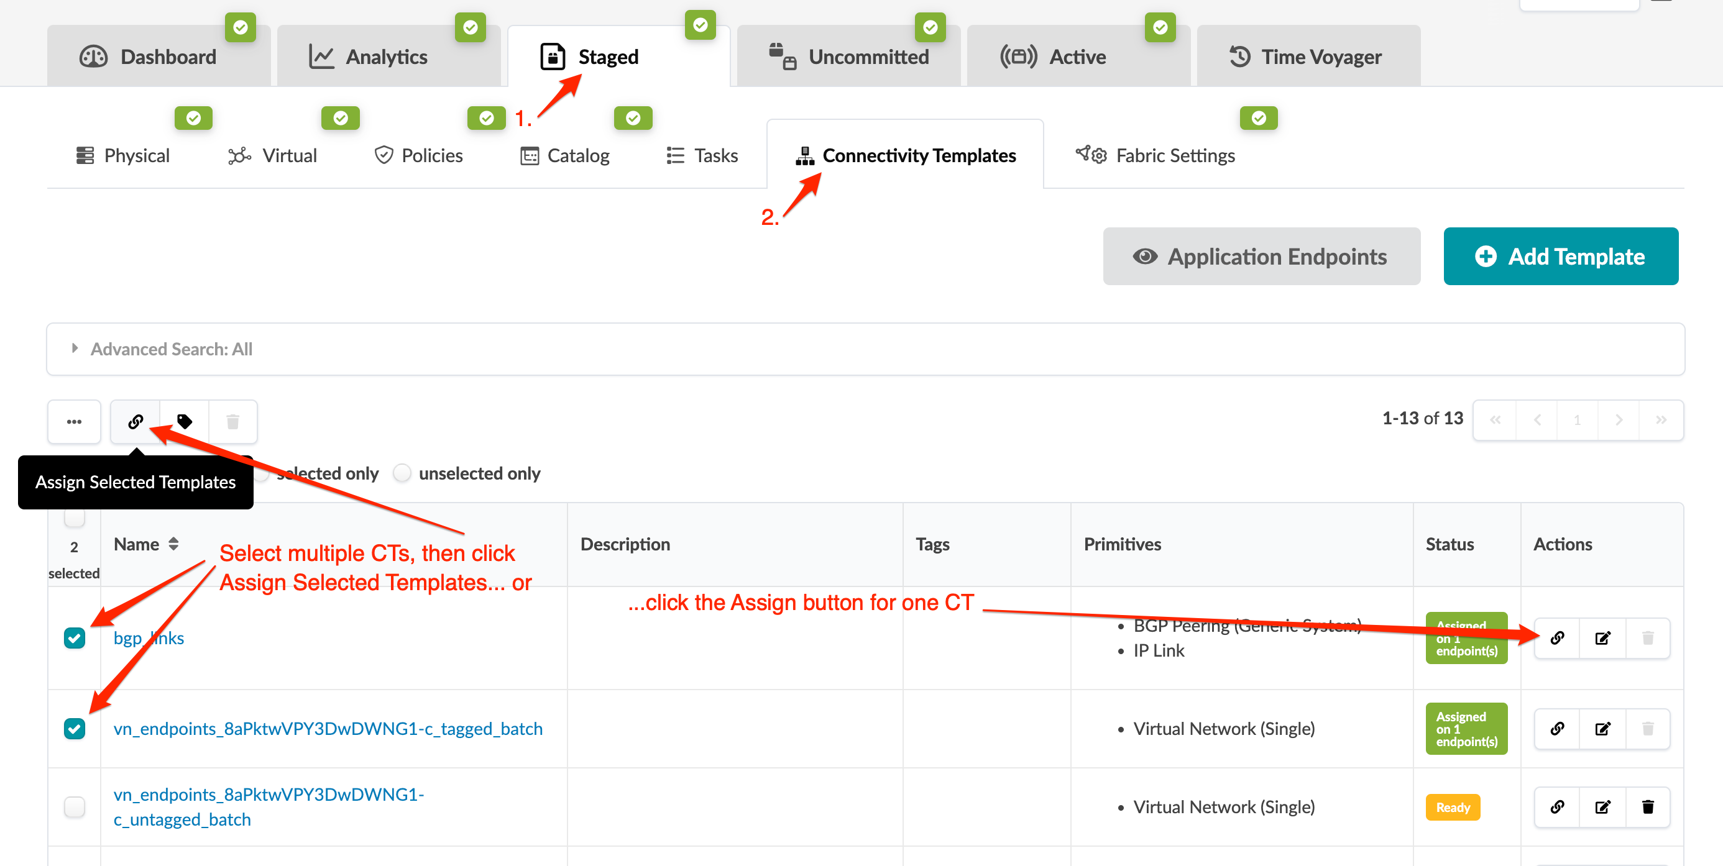Viewport: 1723px width, 866px height.
Task: Delete the untagged_batch template via trash icon
Action: (x=1647, y=807)
